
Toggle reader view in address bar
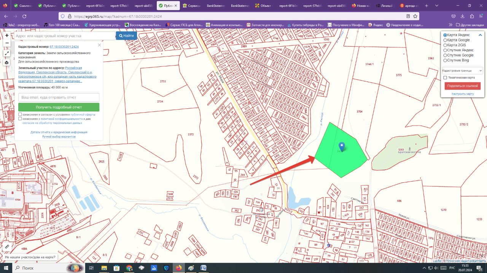tap(408, 16)
